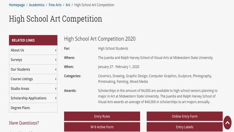Expand Scholarship Applications chevron

[56, 98]
